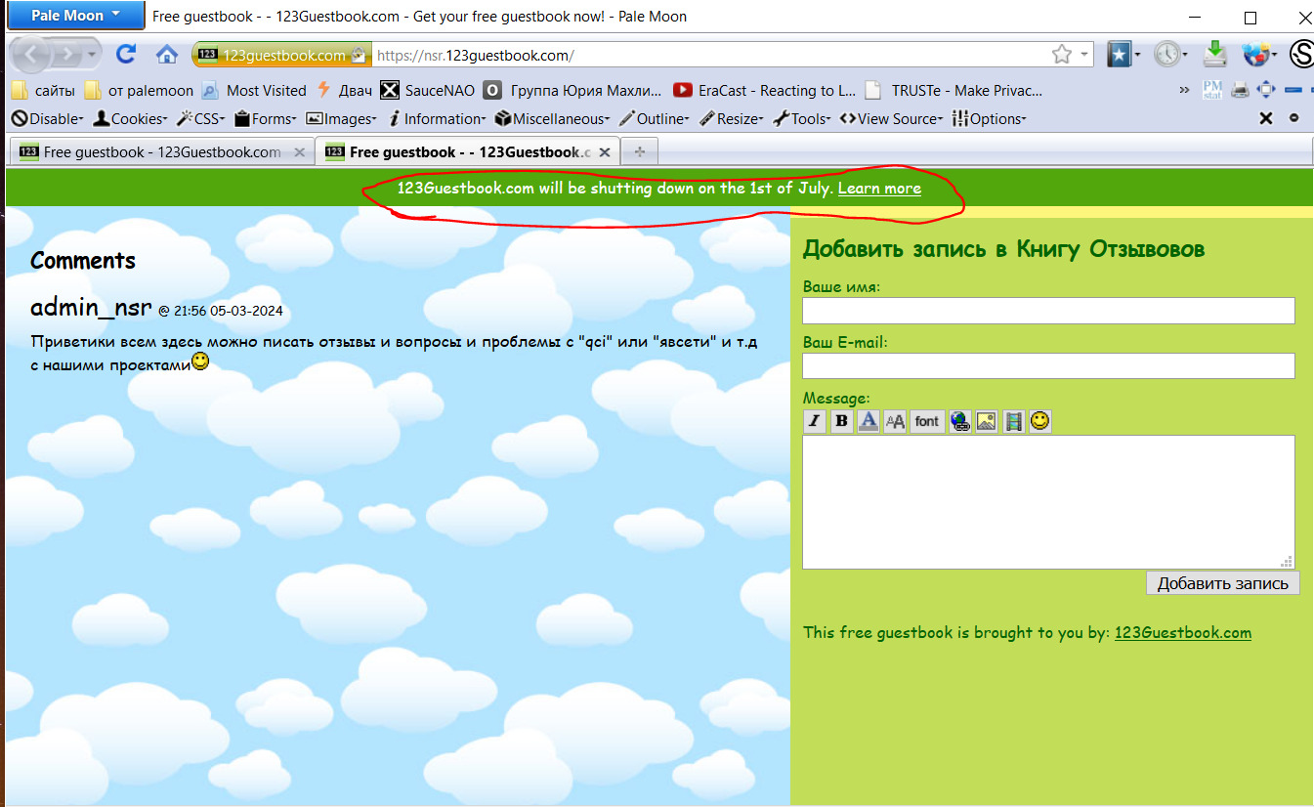The width and height of the screenshot is (1314, 807).
Task: Click the S extension icon in the toolbar
Action: [x=1301, y=54]
